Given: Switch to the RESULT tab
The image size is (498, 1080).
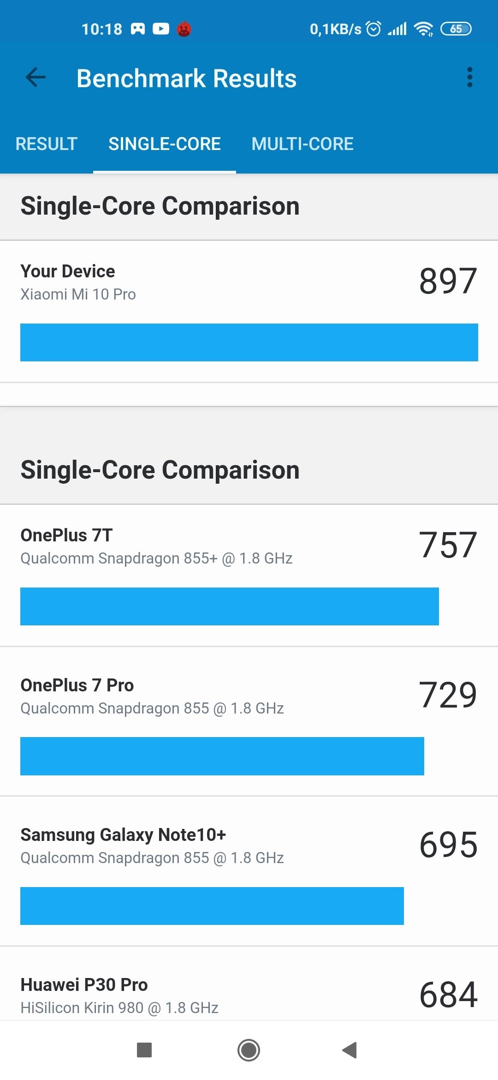Looking at the screenshot, I should (47, 144).
